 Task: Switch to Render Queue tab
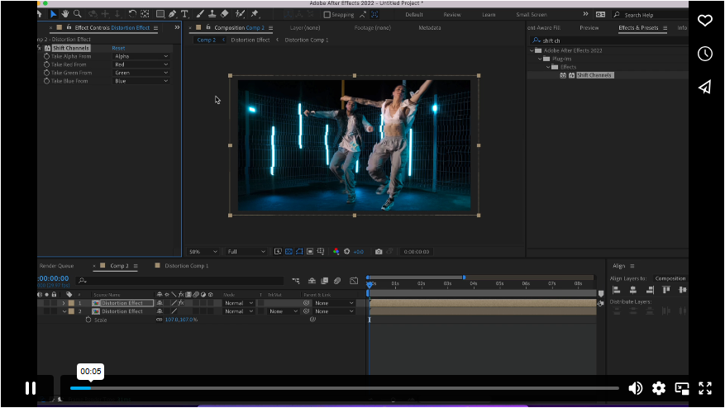[x=56, y=266]
